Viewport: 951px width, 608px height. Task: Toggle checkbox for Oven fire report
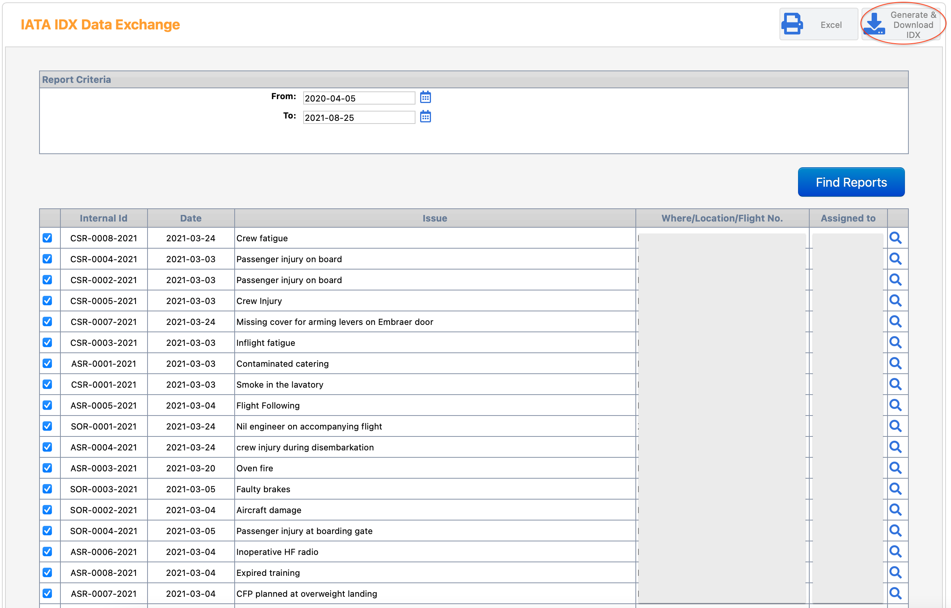click(x=47, y=468)
